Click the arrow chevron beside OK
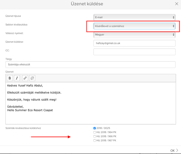The image size is (181, 154). 177,150
